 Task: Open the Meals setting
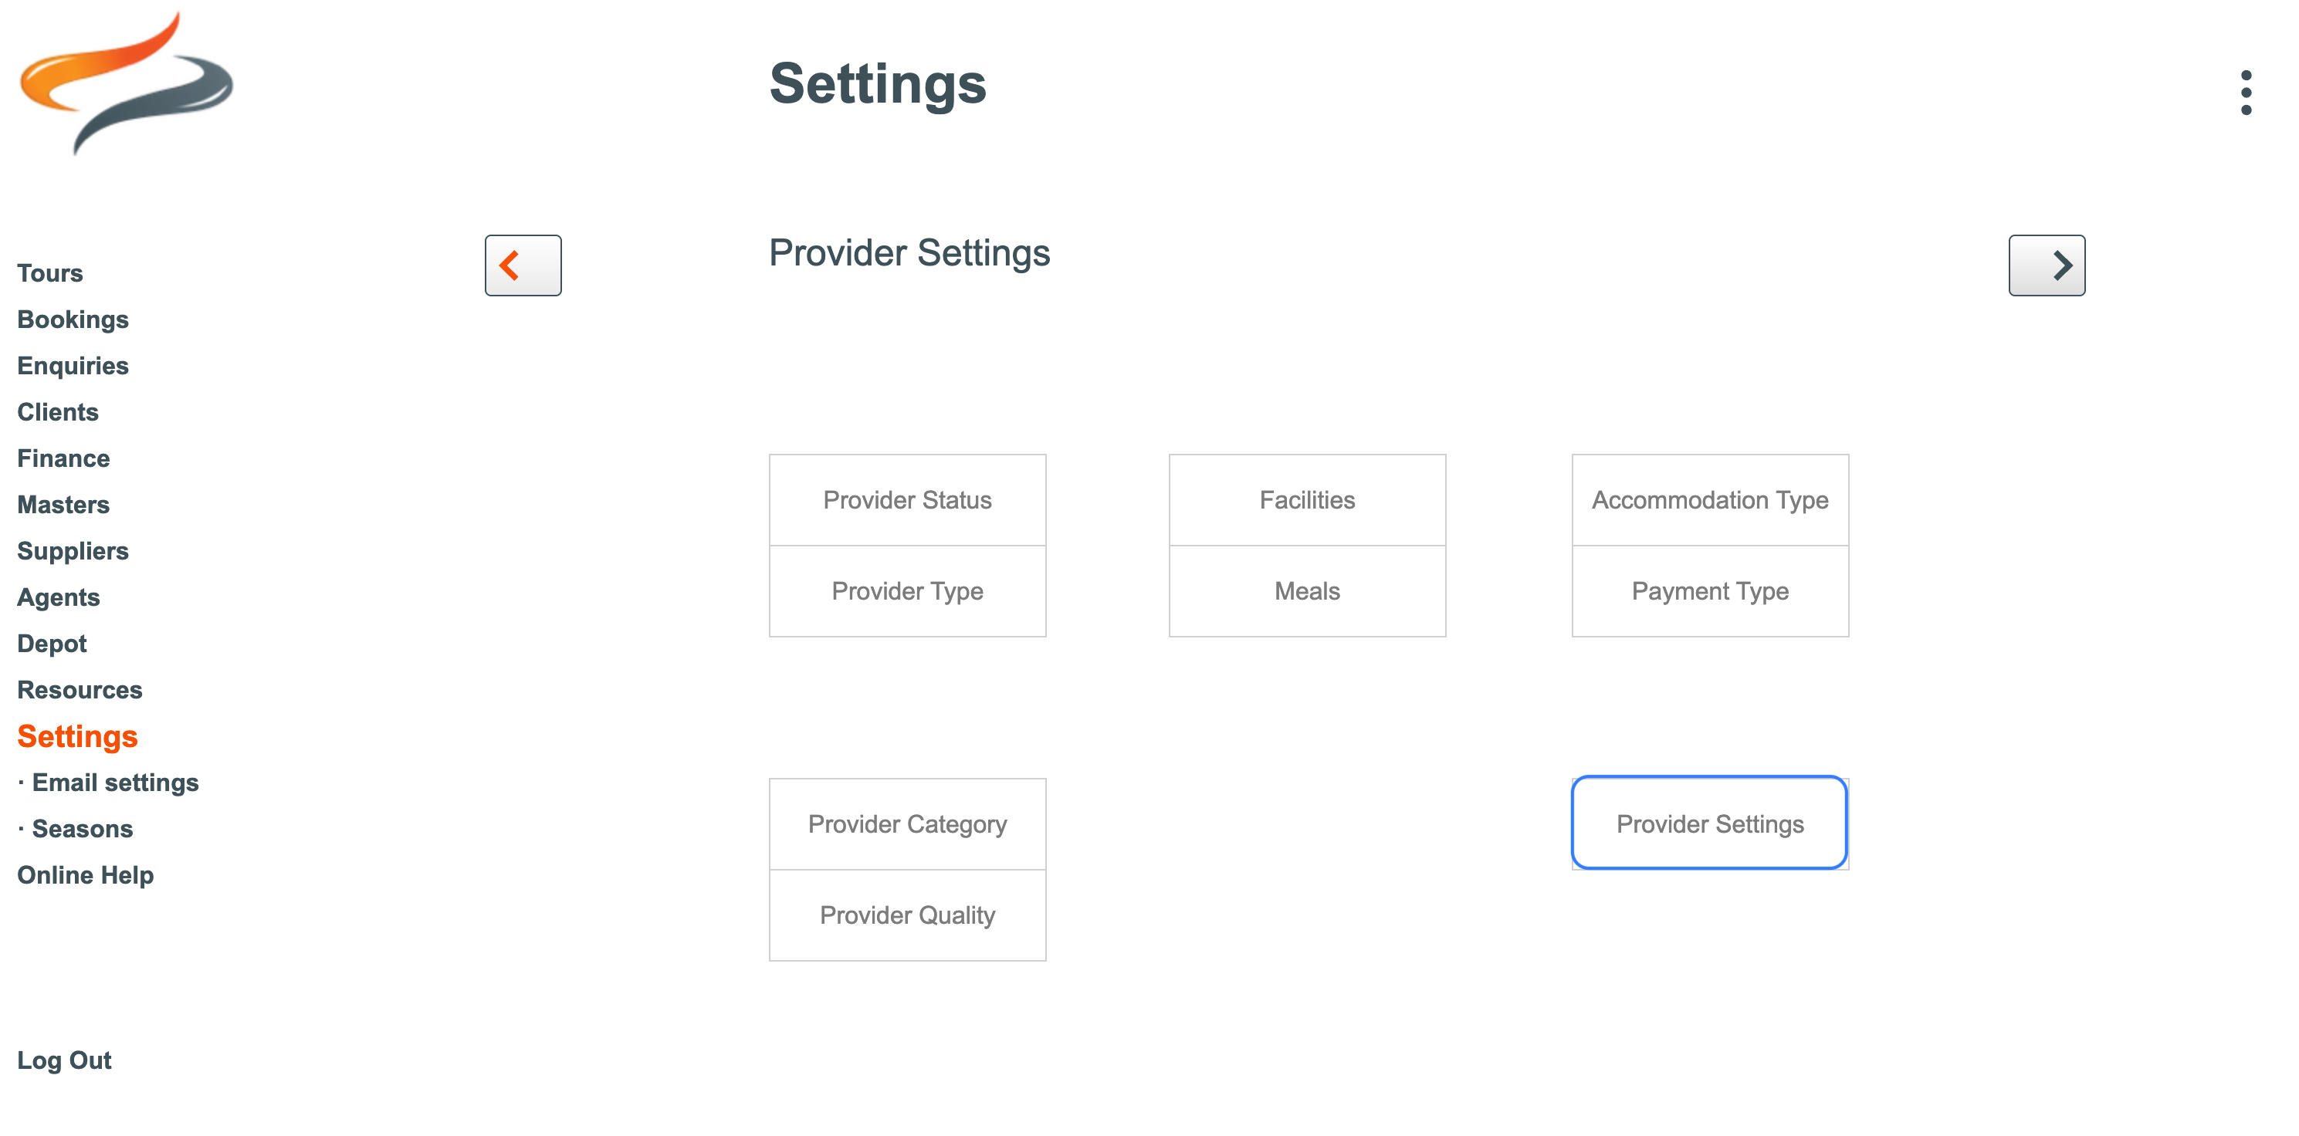coord(1306,590)
